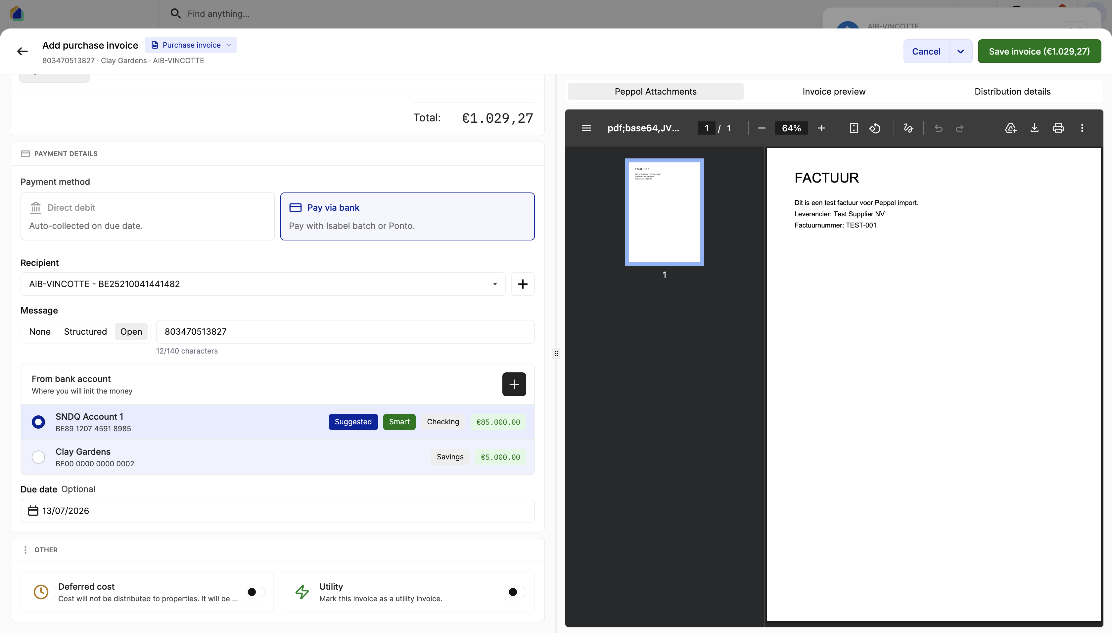This screenshot has width=1112, height=633.
Task: Click the Deferred cost clock icon
Action: pyautogui.click(x=41, y=592)
